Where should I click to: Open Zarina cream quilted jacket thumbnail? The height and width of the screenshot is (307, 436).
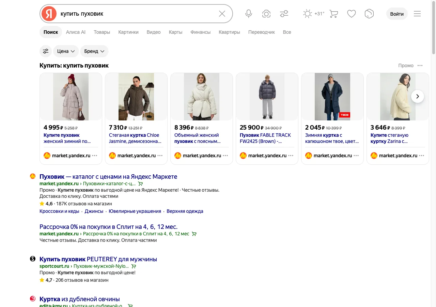coord(398,97)
